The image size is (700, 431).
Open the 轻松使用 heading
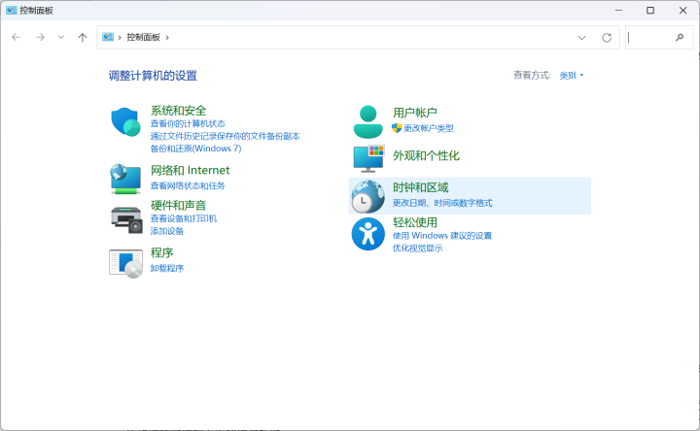click(415, 222)
